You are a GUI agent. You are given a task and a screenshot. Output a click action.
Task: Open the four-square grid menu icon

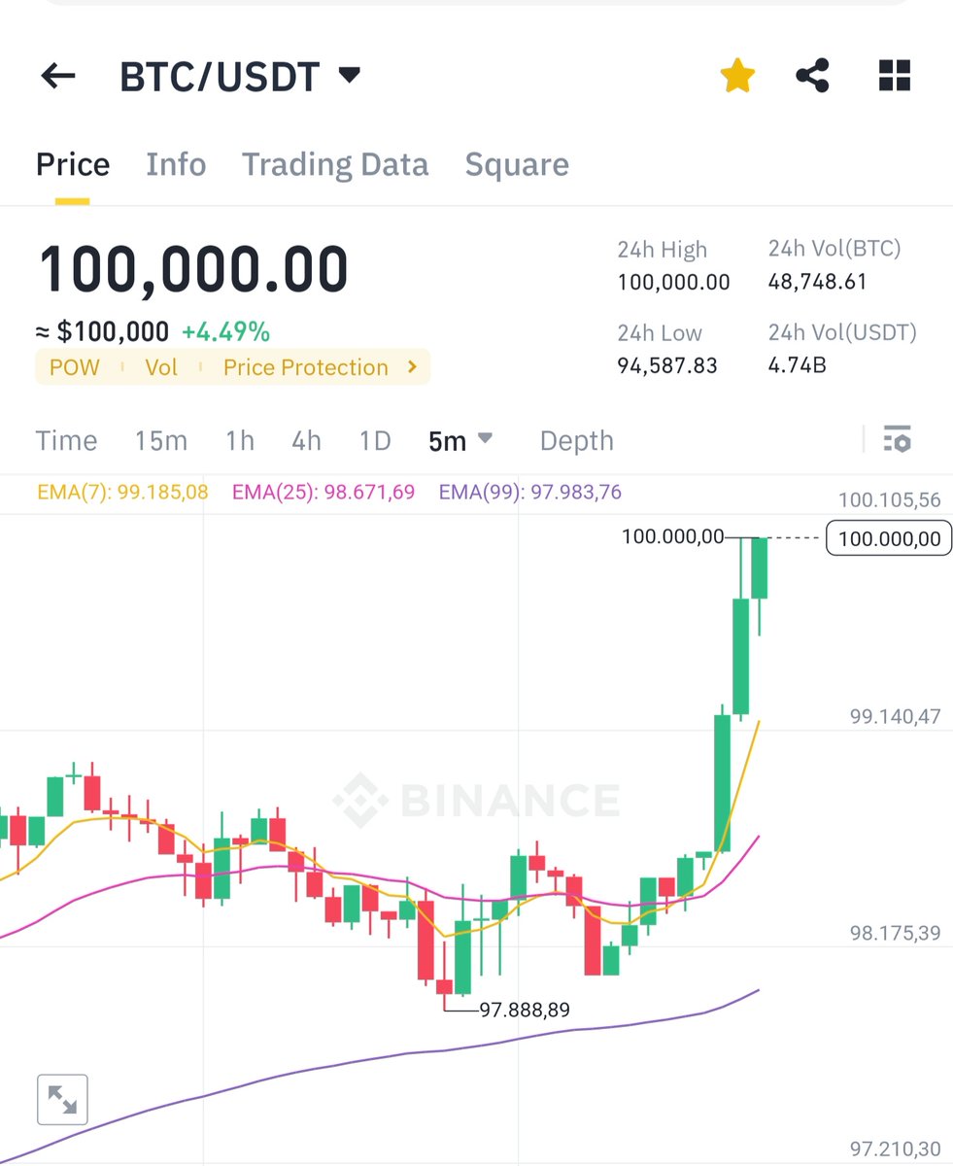894,75
